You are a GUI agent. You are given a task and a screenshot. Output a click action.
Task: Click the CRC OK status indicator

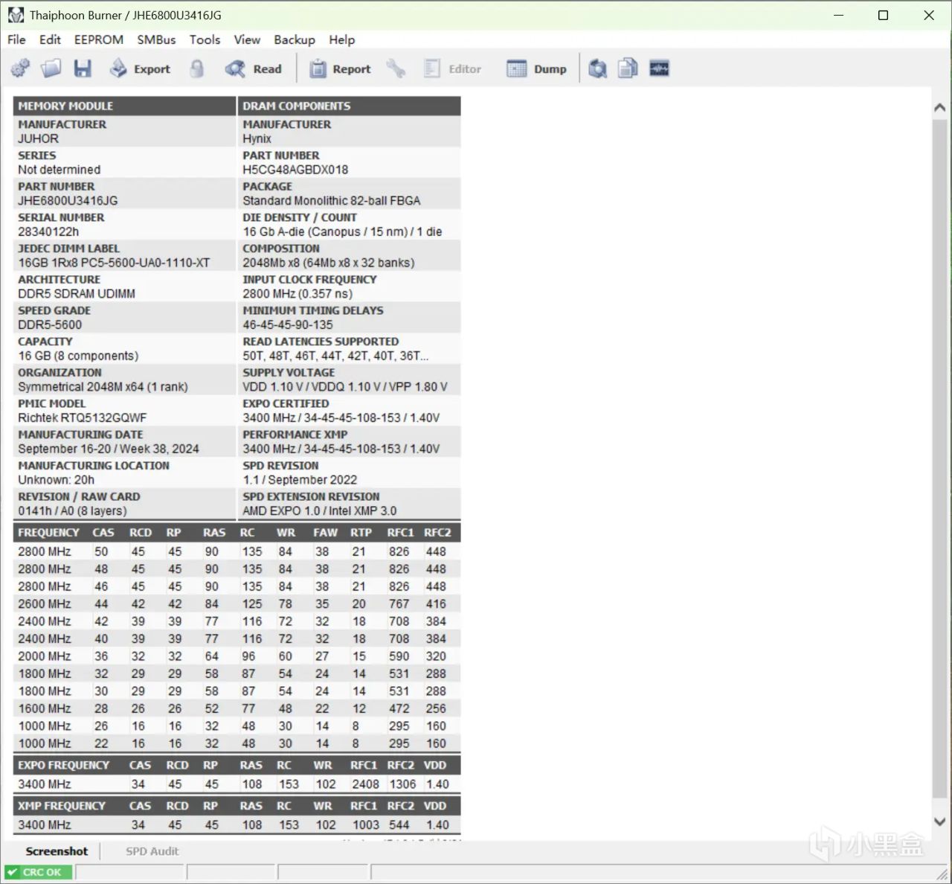click(39, 872)
